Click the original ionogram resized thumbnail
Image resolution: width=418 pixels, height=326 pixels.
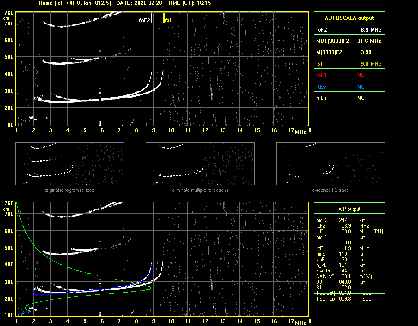[x=70, y=164]
